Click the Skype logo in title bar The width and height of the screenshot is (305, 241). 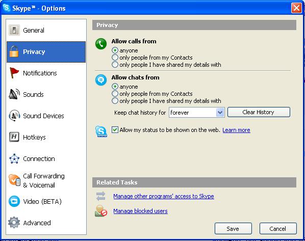[7, 8]
